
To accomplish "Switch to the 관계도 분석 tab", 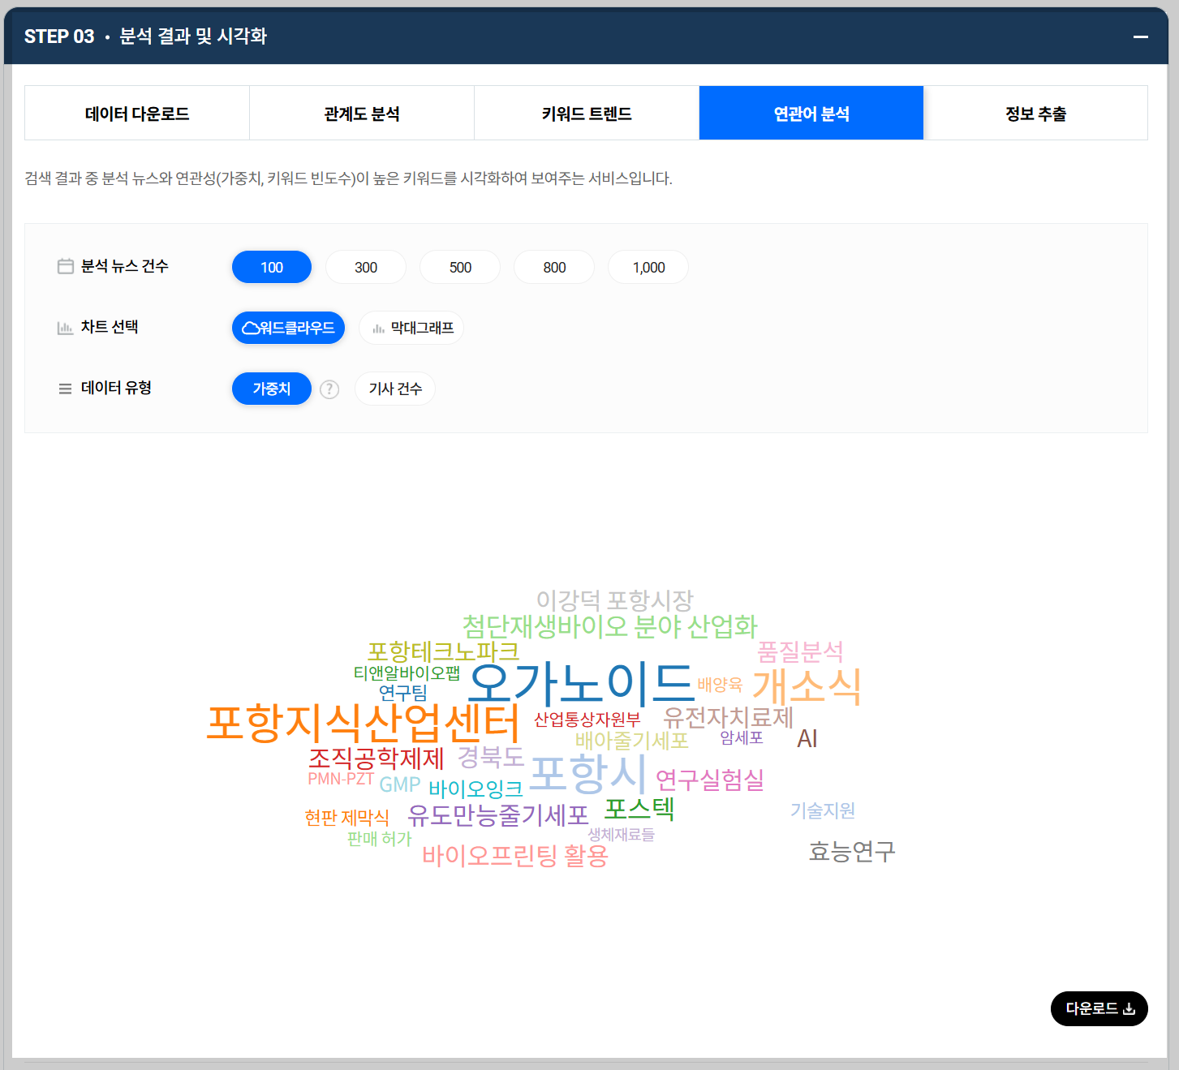I will (x=361, y=113).
